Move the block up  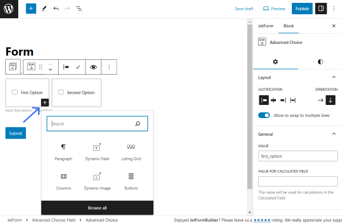click(50, 64)
